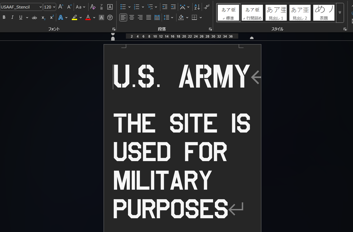This screenshot has width=353, height=232.
Task: Expand text effects dropdown arrow
Action: point(66,17)
